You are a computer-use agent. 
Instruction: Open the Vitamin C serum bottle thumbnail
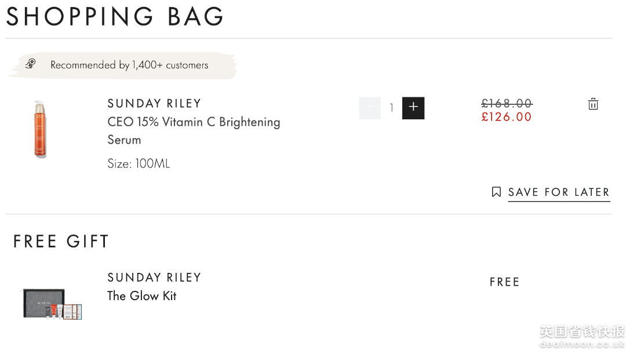click(x=40, y=129)
